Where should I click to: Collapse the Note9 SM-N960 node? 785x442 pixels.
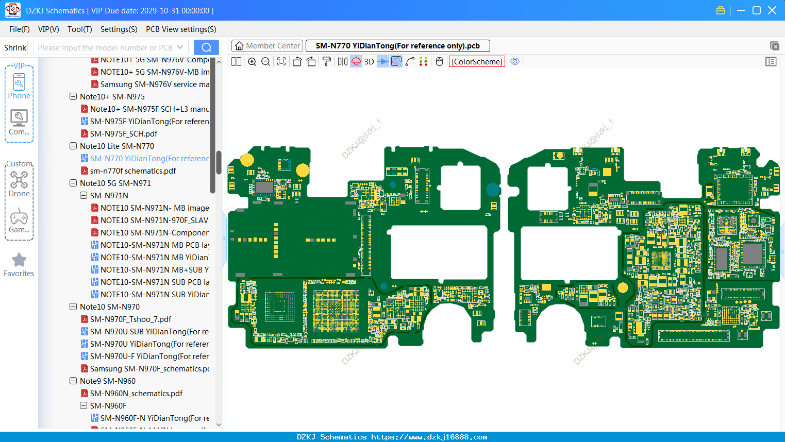click(x=73, y=381)
